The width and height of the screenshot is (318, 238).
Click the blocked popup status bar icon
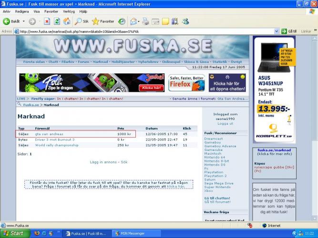[x=249, y=226]
